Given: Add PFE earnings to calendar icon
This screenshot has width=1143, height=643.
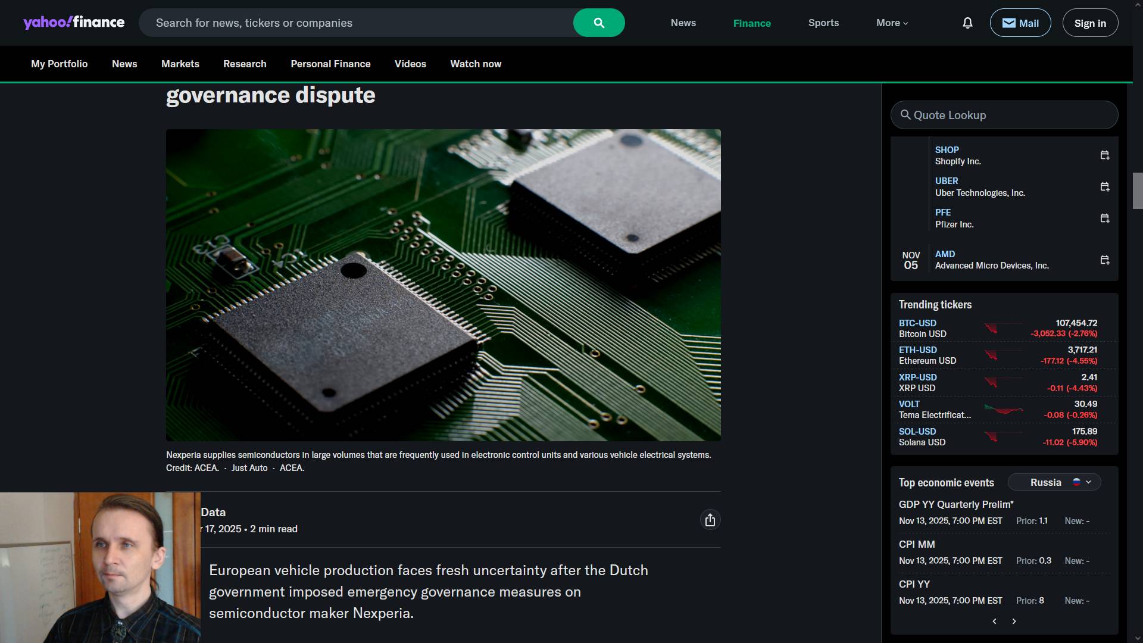Looking at the screenshot, I should (x=1105, y=219).
